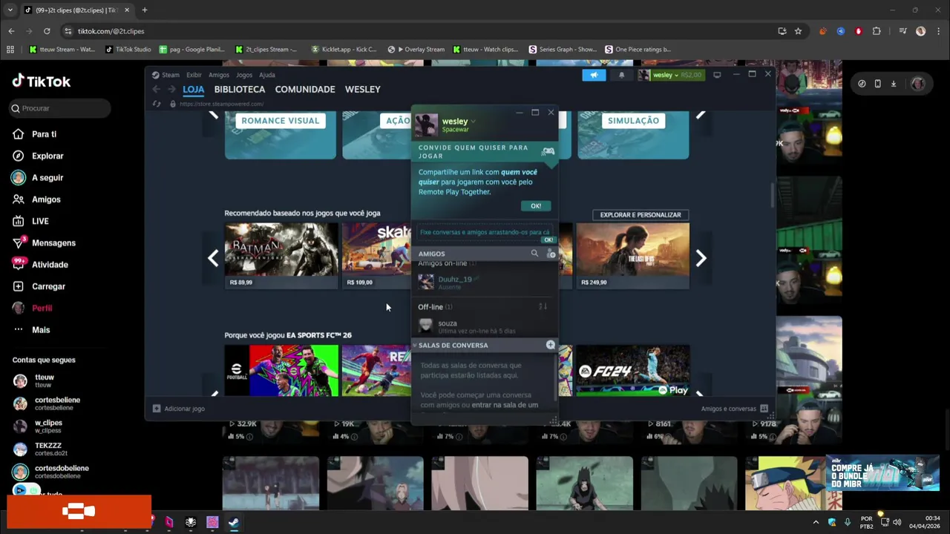Reload the Steam store page
950x534 pixels.
click(x=156, y=104)
